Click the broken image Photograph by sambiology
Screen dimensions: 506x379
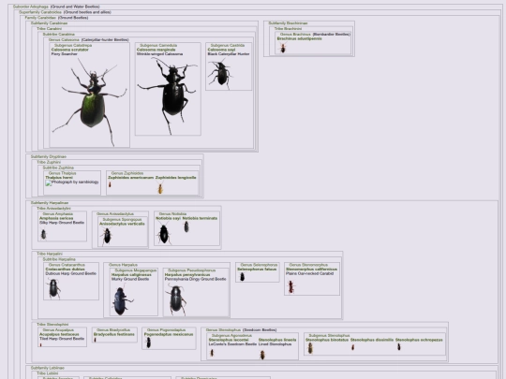coord(72,182)
